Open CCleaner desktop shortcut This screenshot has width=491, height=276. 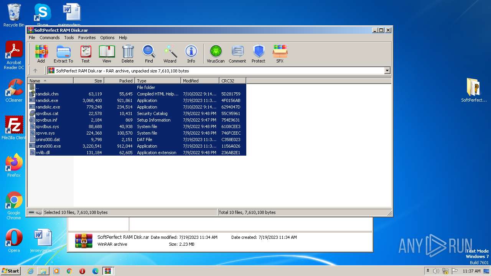coord(14,90)
